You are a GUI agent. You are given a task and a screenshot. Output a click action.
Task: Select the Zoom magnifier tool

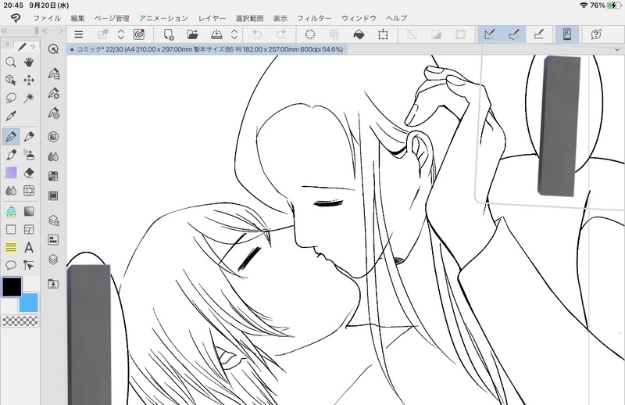pos(11,63)
